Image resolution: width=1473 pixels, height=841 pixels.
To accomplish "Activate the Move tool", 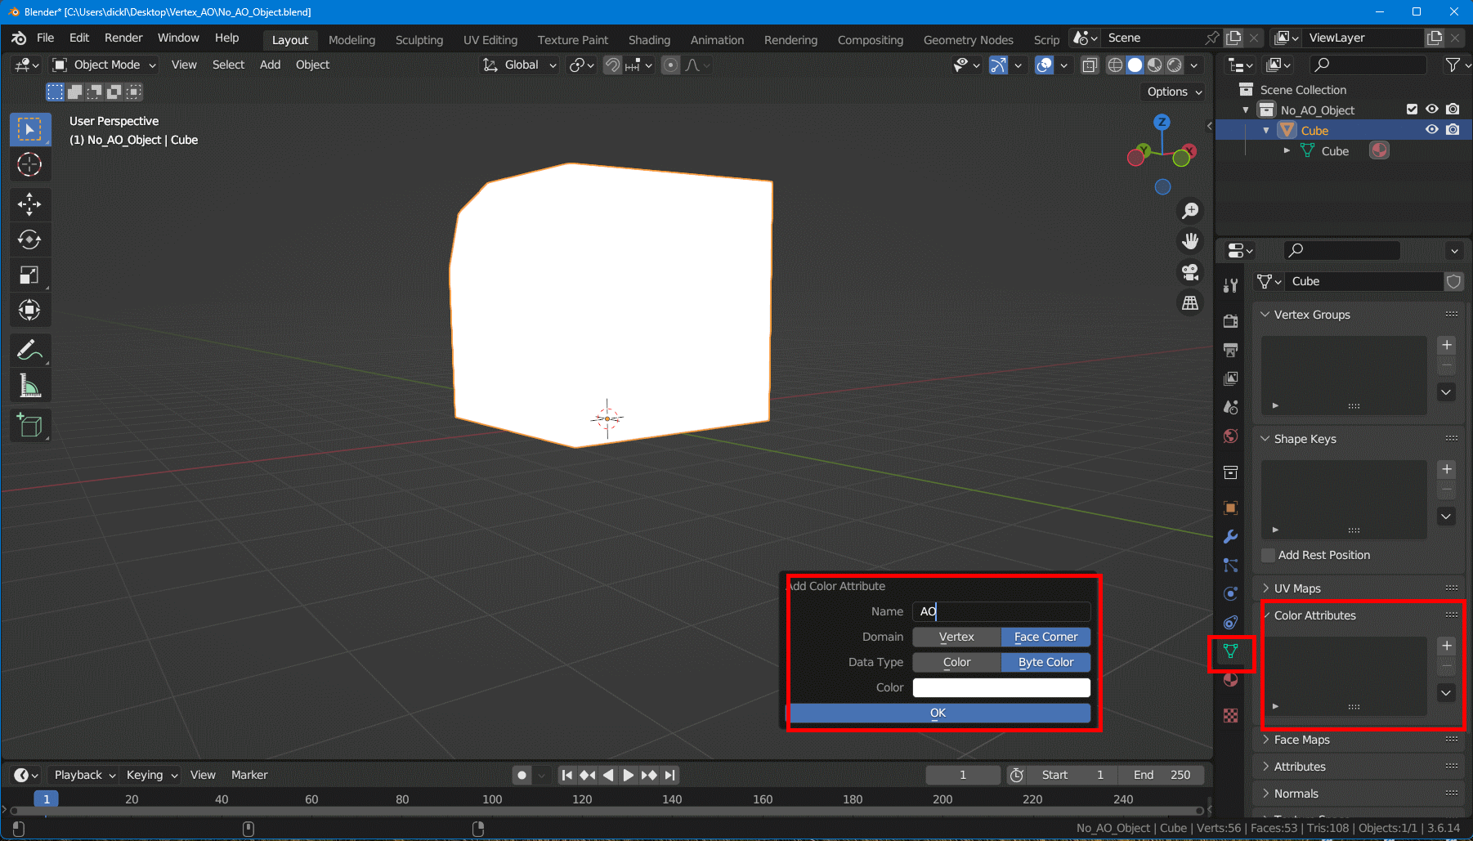I will pos(29,204).
